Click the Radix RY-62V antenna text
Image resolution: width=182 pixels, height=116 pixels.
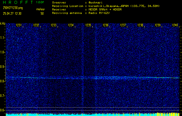[99, 13]
